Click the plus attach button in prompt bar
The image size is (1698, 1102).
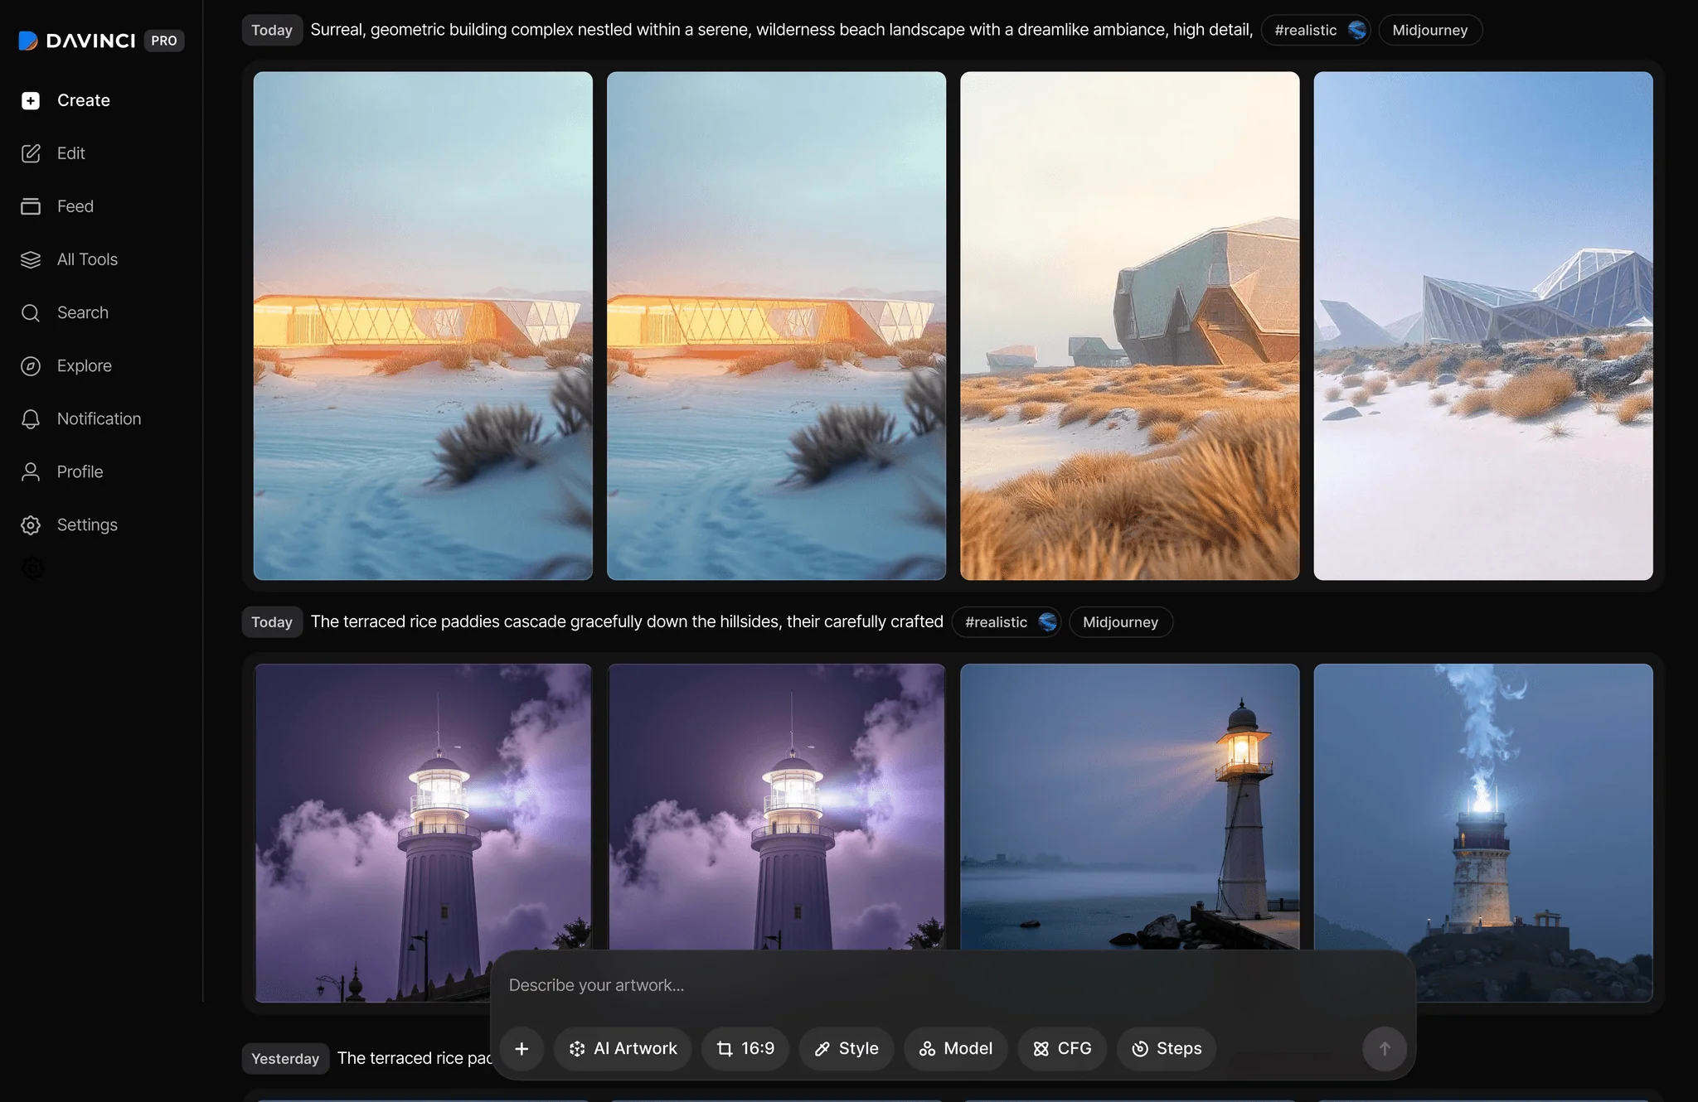[x=522, y=1049]
